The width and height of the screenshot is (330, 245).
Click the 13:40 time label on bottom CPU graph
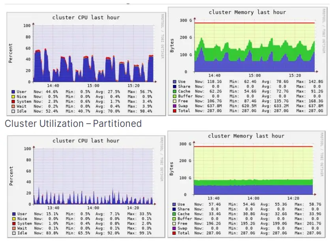click(52, 207)
